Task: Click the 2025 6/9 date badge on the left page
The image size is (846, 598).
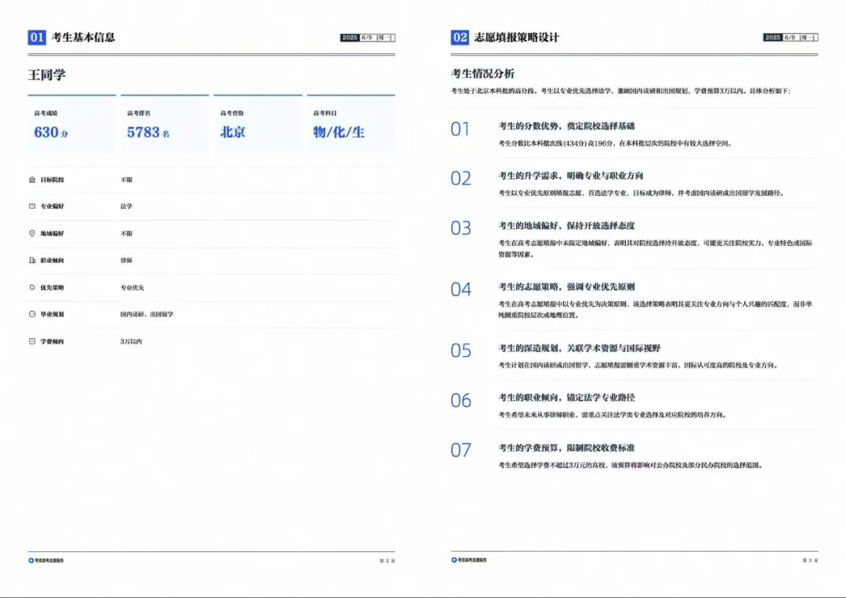Action: [x=367, y=38]
